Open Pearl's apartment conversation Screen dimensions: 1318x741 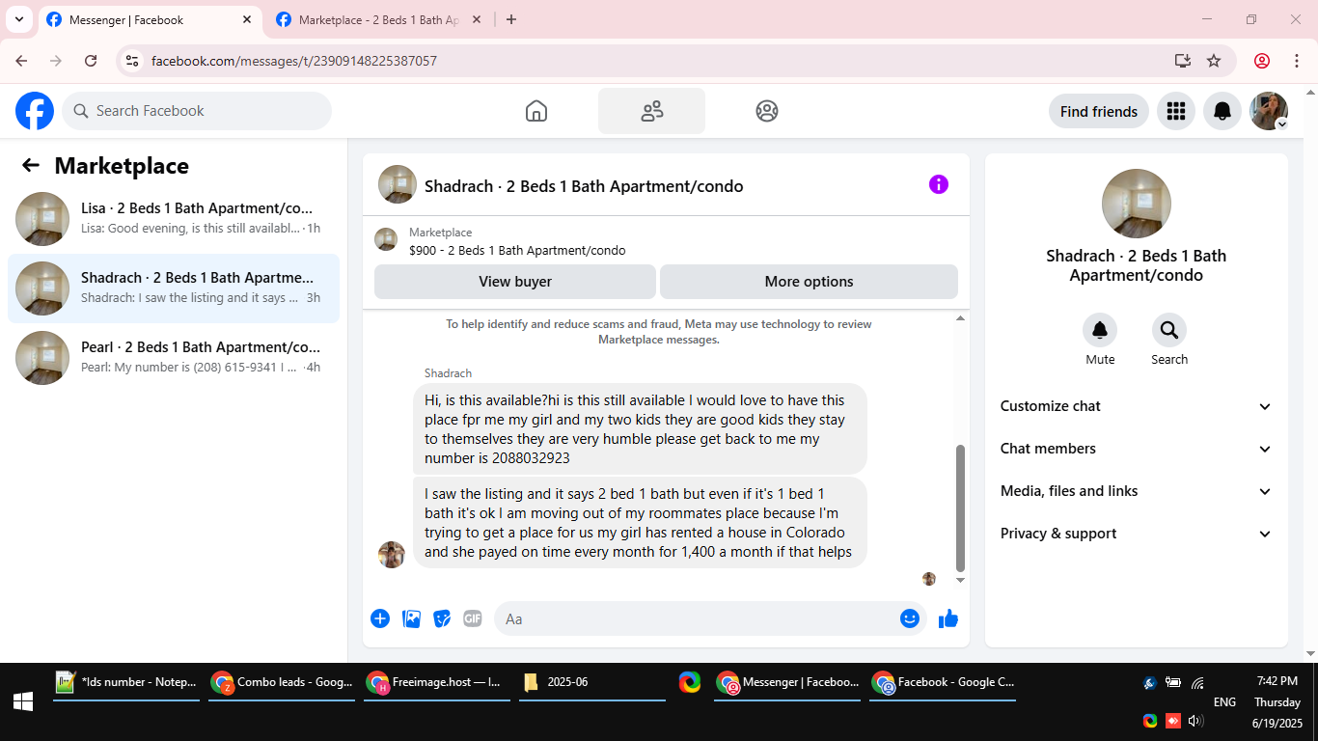point(174,357)
